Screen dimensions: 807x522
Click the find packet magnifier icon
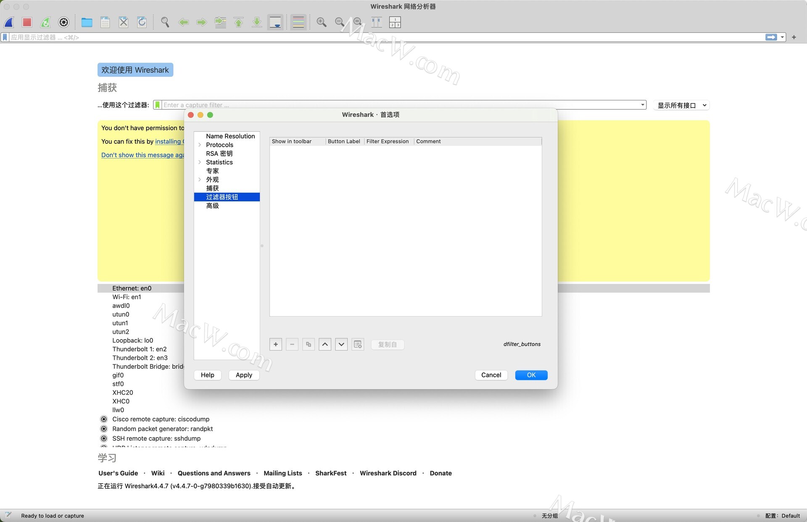click(x=165, y=22)
